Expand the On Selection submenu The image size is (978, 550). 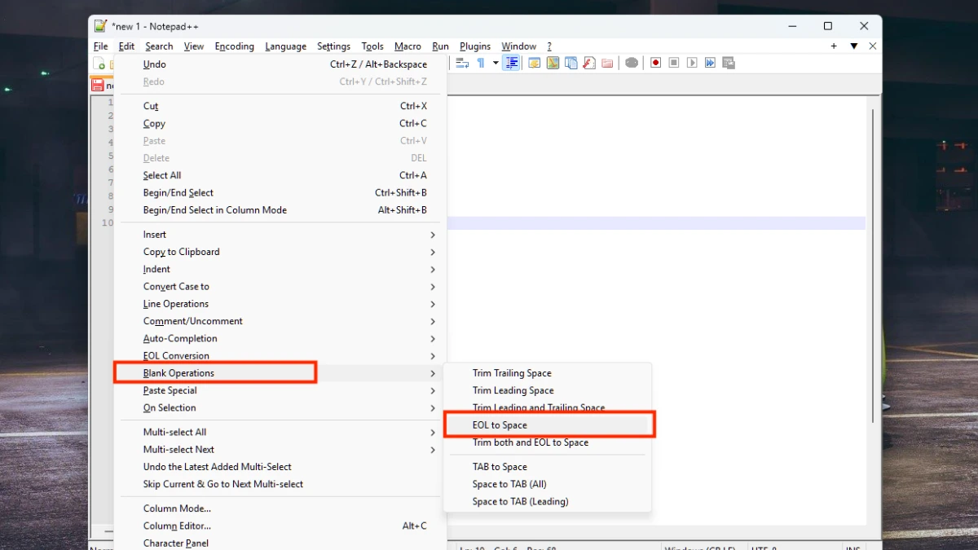click(280, 408)
